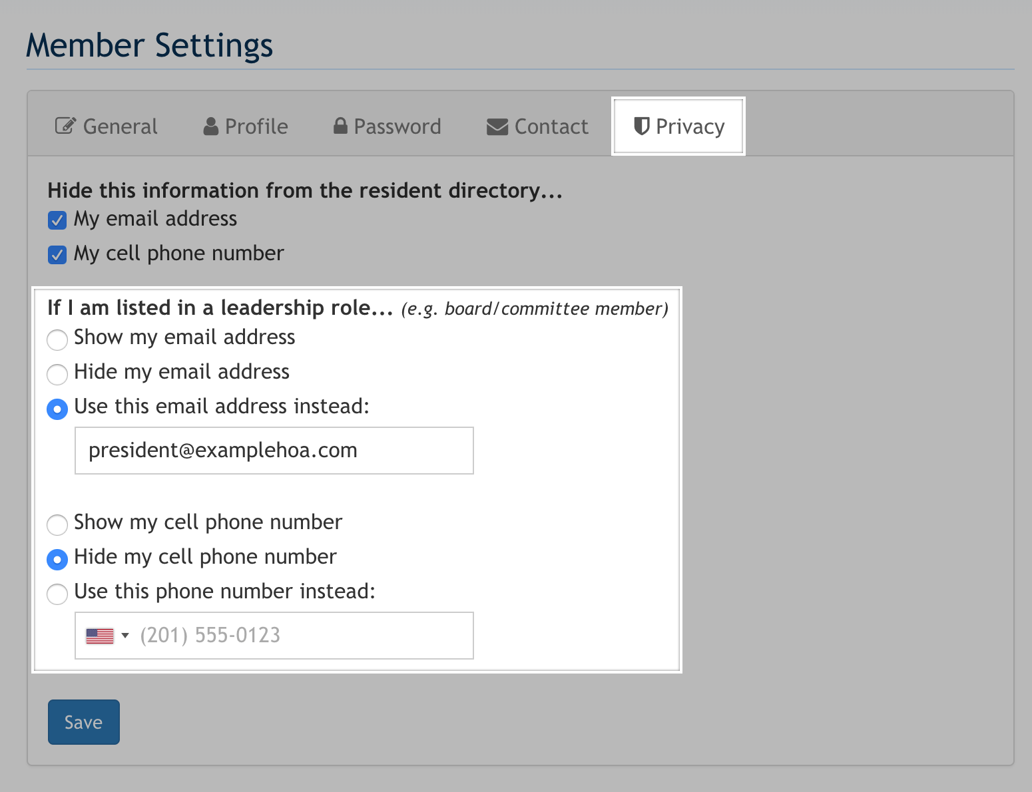Select the Privacy tab

tap(678, 126)
